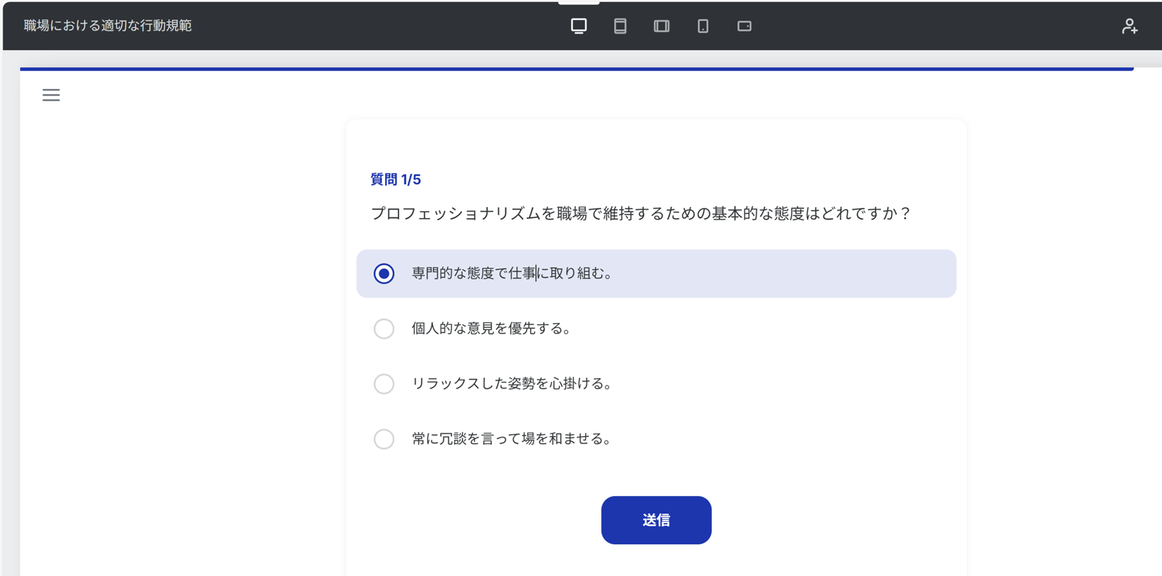
Task: Click the blue progress bar
Action: pos(576,68)
